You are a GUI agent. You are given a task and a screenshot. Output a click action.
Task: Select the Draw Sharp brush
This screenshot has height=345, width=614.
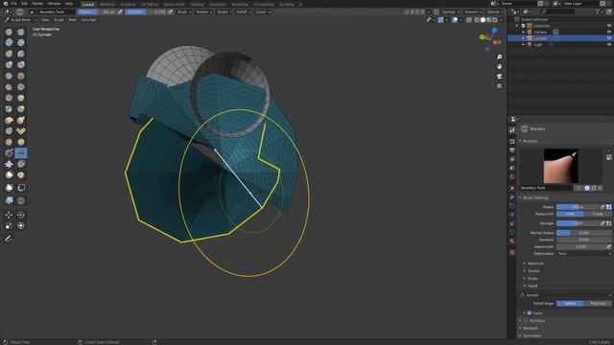[21, 32]
